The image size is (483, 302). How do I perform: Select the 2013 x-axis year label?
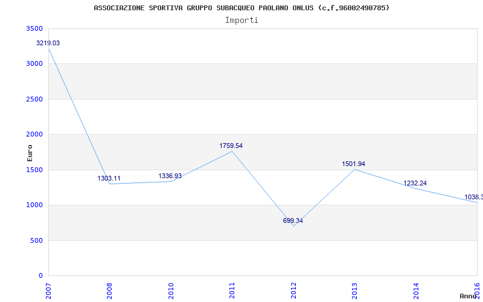[x=354, y=291]
